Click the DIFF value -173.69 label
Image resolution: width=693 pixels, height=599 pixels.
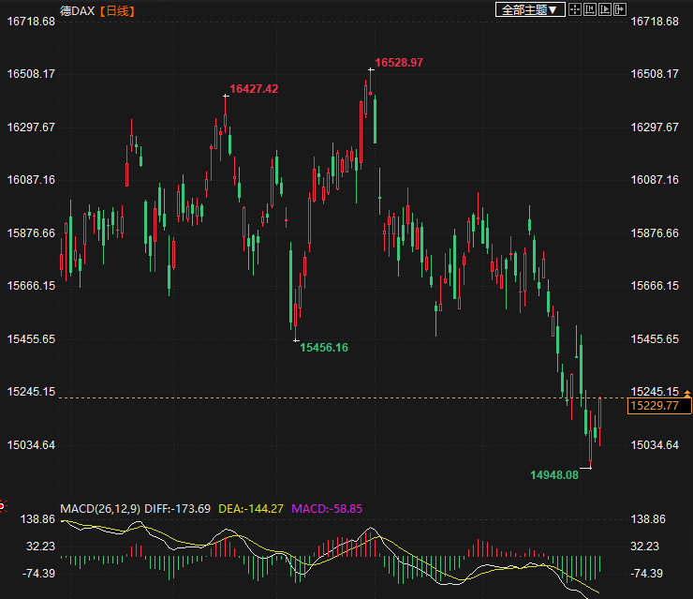(178, 509)
